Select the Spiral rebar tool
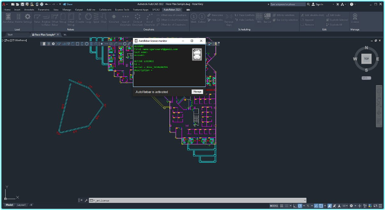This screenshot has height=210, width=385. pyautogui.click(x=96, y=18)
